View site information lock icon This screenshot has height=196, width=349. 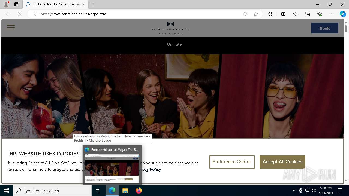(x=34, y=14)
